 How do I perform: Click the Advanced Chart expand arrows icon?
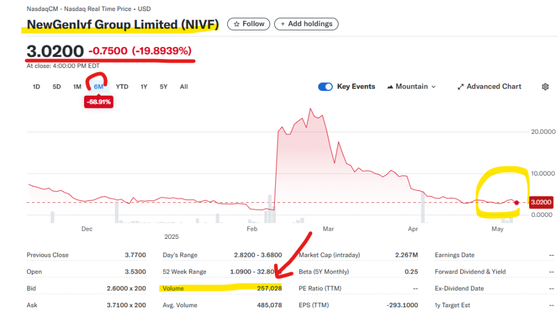tap(461, 87)
